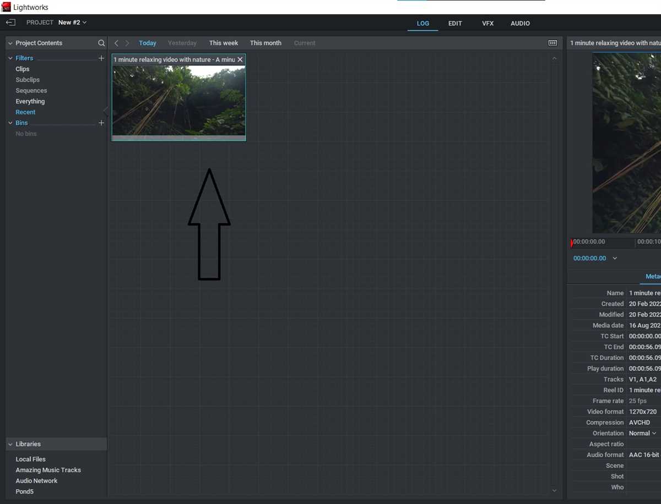Click the Frame rate 25 fps value
This screenshot has width=661, height=504.
[638, 401]
